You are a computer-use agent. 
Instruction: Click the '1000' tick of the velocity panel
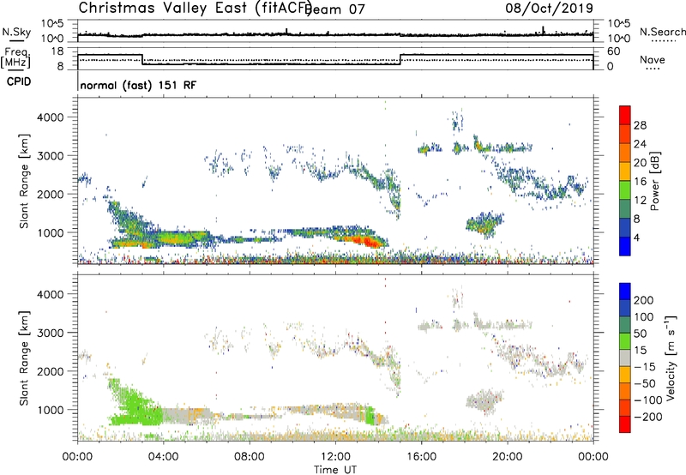click(51, 410)
